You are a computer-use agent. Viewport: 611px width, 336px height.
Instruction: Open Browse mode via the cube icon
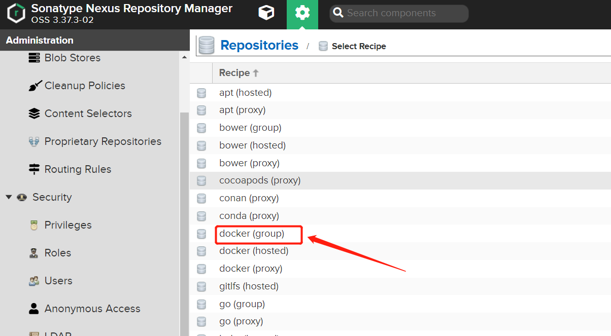pos(266,13)
